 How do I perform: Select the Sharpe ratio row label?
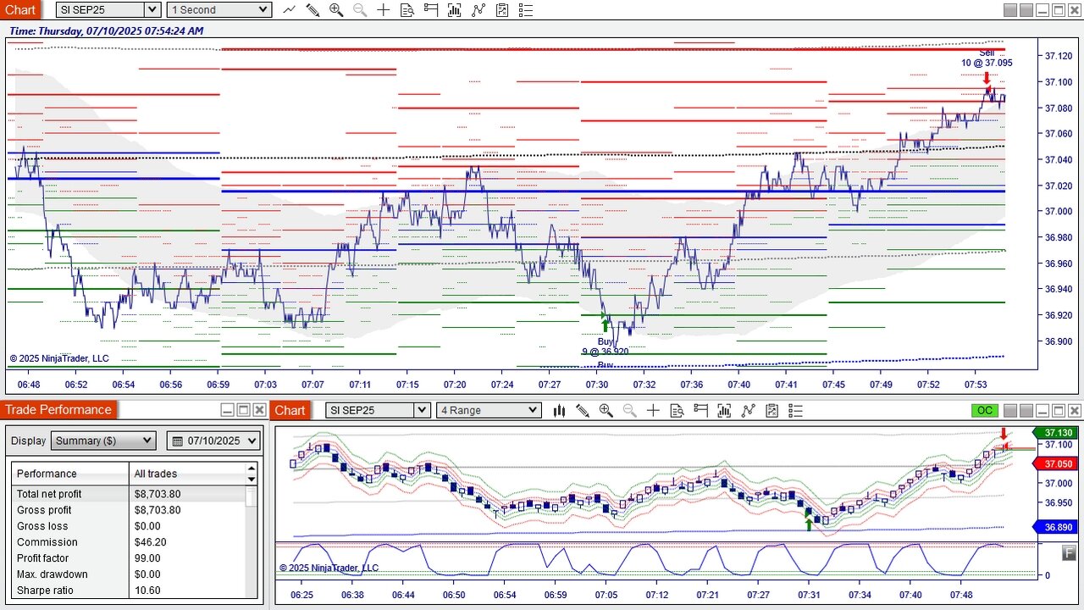[x=46, y=591]
